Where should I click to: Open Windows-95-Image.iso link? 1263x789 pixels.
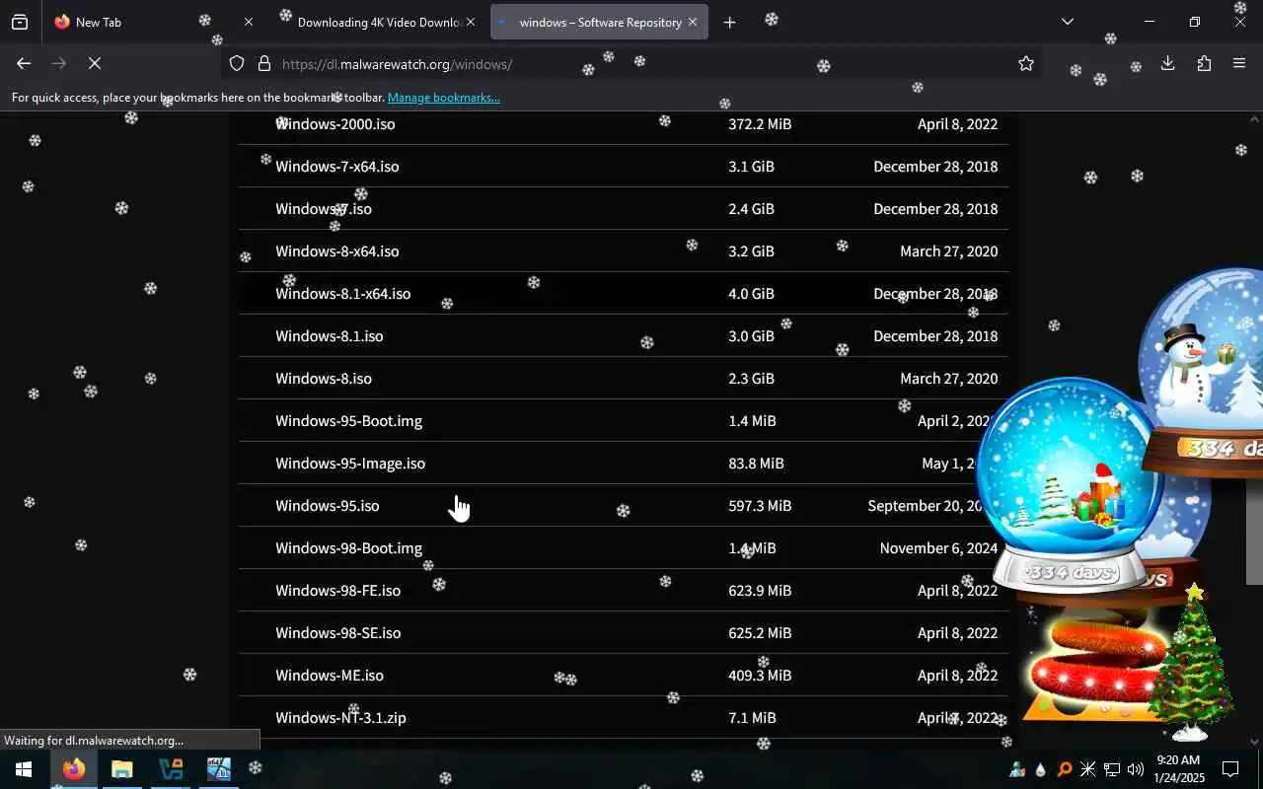click(350, 464)
